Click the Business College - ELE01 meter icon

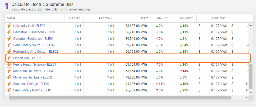[9, 84]
